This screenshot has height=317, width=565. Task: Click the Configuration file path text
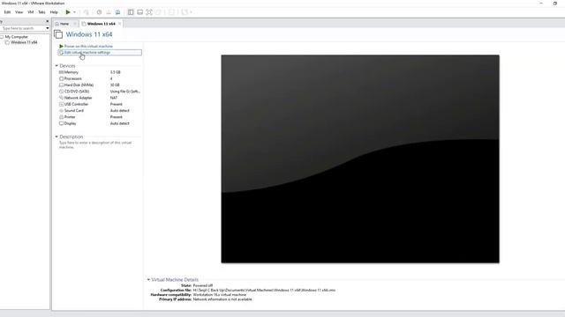(264, 290)
